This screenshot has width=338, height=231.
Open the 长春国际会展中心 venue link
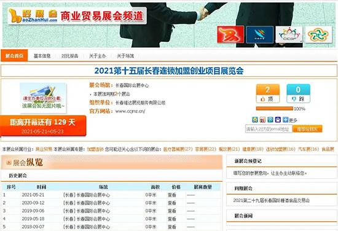pyautogui.click(x=132, y=85)
